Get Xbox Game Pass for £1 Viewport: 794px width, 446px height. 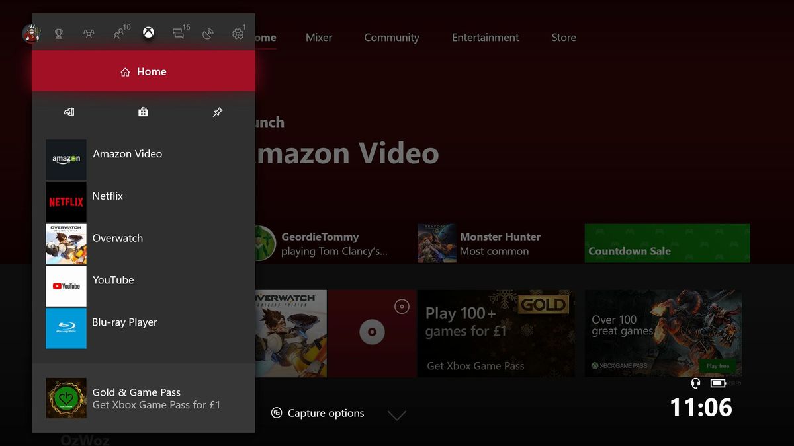pos(143,399)
